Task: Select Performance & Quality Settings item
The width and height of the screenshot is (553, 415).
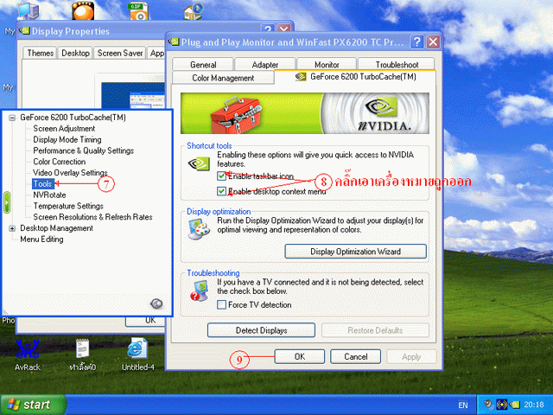Action: coord(83,150)
